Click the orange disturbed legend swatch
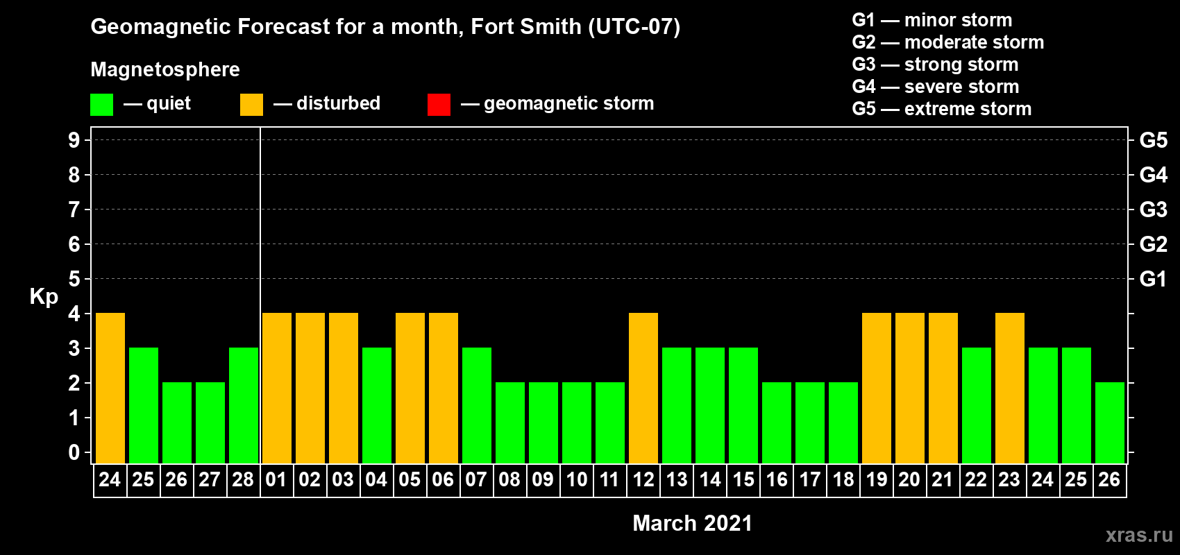Viewport: 1180px width, 555px height. pyautogui.click(x=252, y=105)
